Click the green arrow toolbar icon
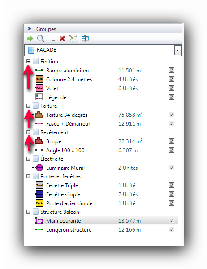Image resolution: width=207 pixels, height=269 pixels. [30, 39]
